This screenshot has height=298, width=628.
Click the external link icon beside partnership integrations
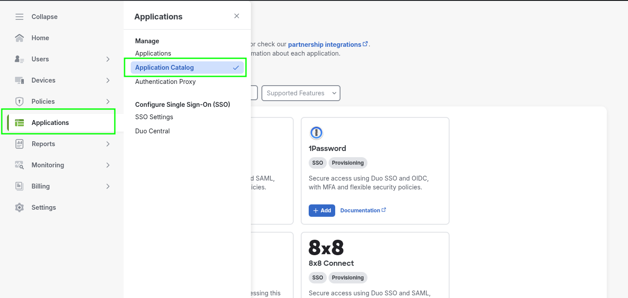pos(365,44)
